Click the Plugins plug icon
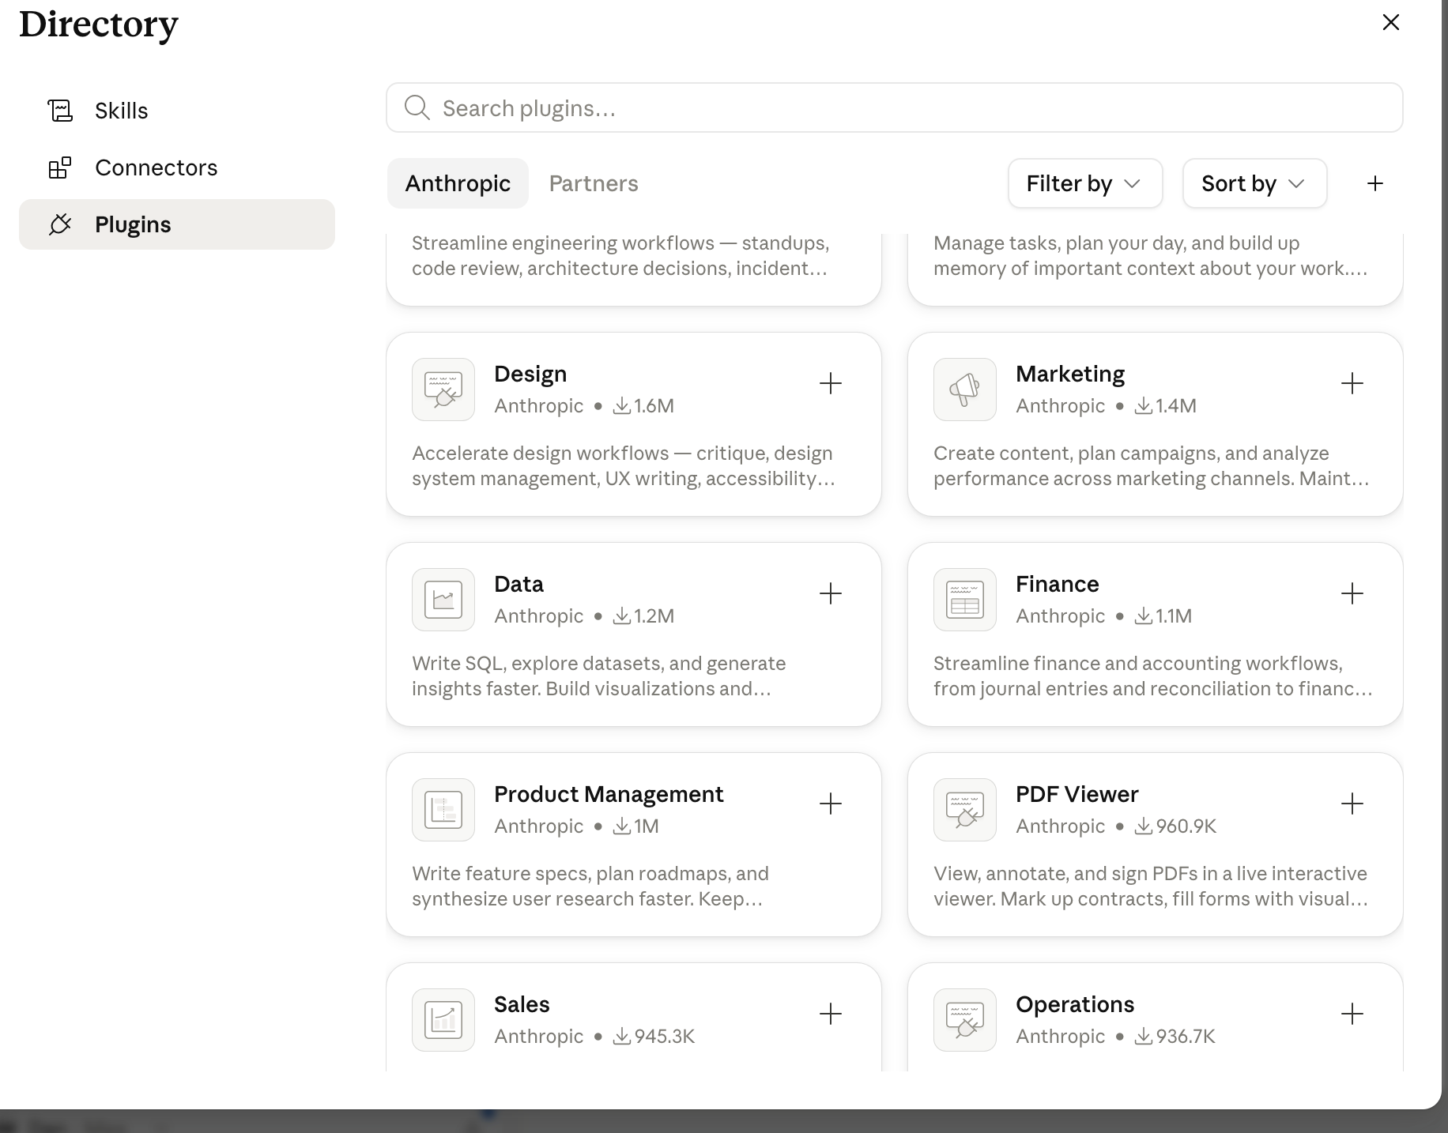Viewport: 1448px width, 1133px height. click(60, 224)
